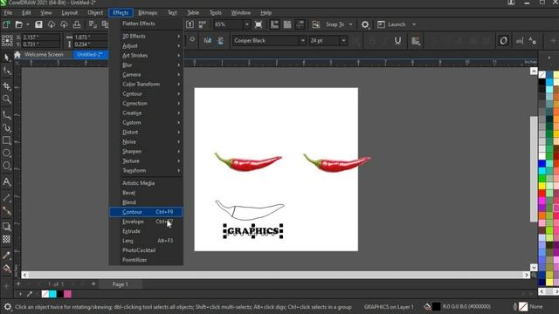Click the Print icon
Viewport: 559px width, 314px height.
click(x=76, y=24)
